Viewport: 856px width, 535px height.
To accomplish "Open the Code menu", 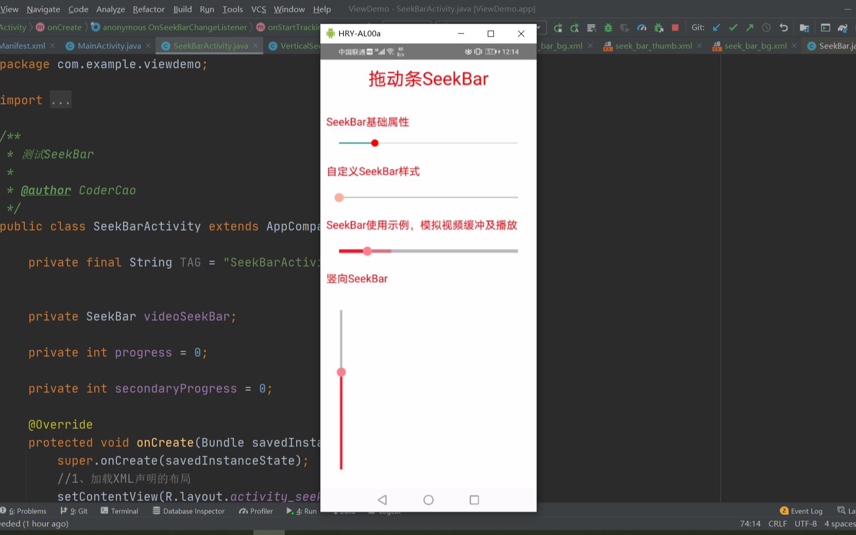I will 78,9.
